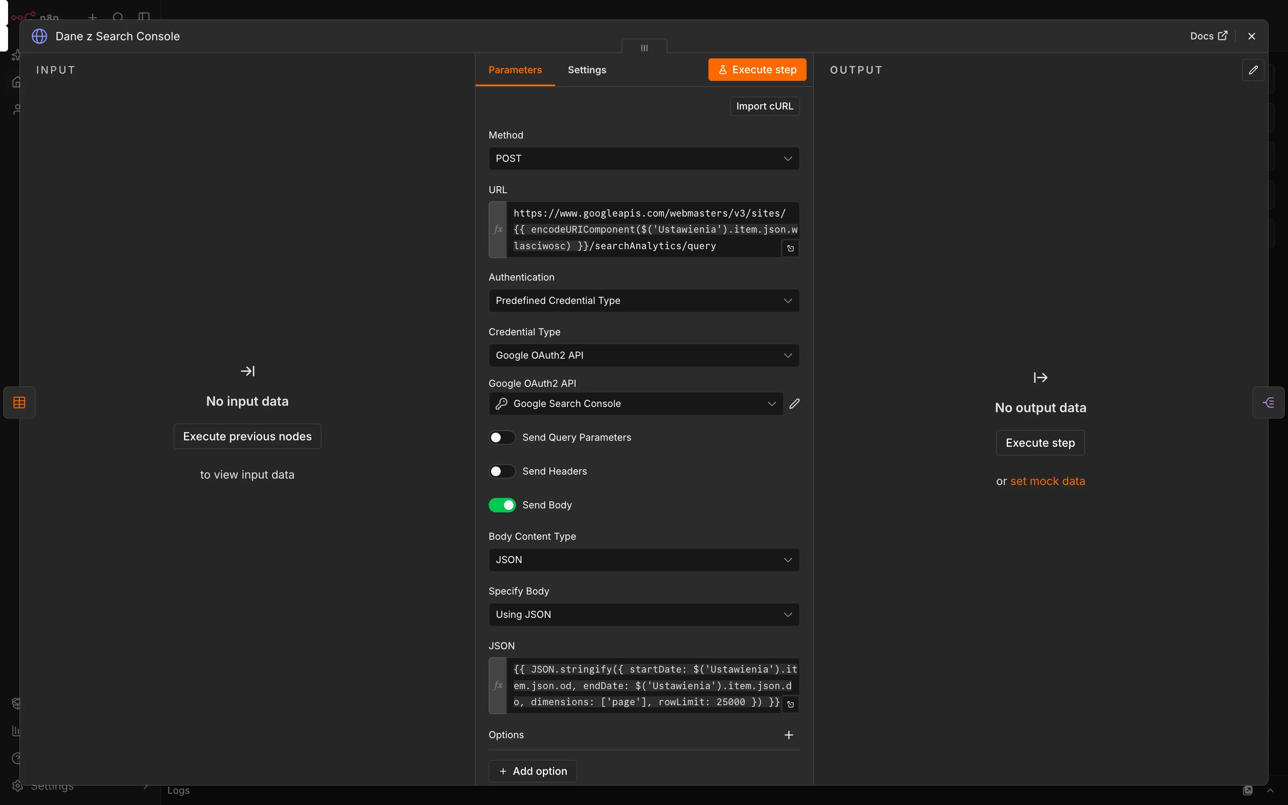Click the sidebar layout icon in top bar
This screenshot has height=805, width=1288.
[x=144, y=17]
